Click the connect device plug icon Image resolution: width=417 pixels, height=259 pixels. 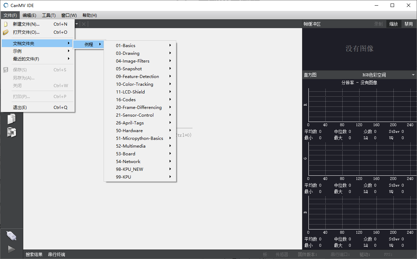(x=11, y=236)
